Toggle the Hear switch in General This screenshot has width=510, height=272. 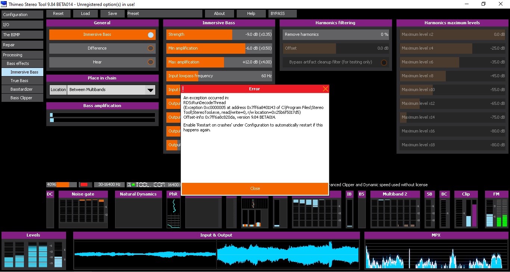coord(150,62)
